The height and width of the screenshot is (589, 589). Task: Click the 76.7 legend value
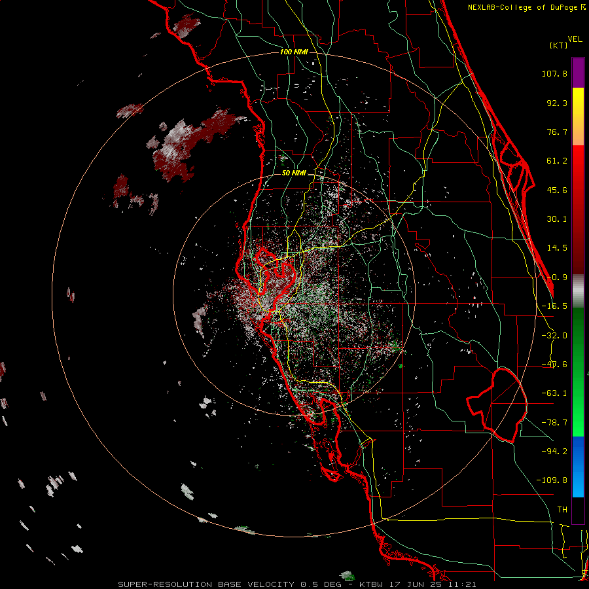[557, 132]
